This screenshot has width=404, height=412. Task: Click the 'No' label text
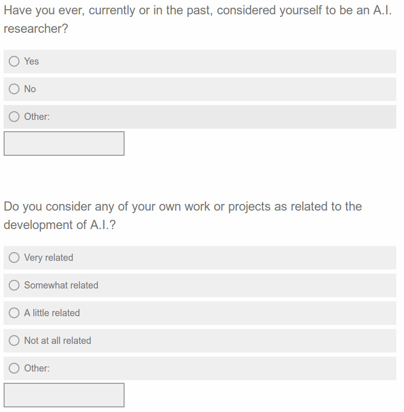[x=30, y=89]
